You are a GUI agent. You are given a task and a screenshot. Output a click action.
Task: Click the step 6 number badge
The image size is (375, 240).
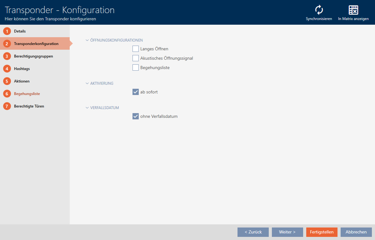coord(7,94)
